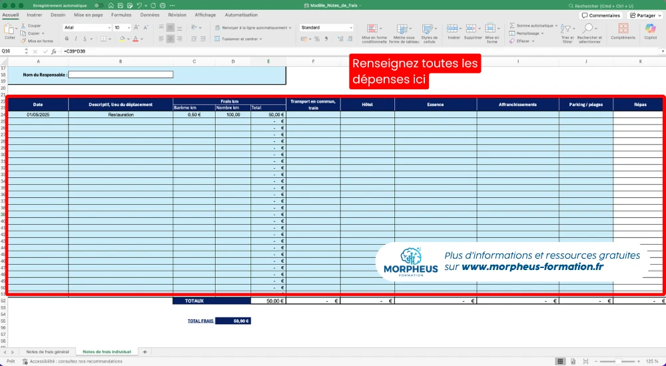Click the Rechercher et sélectionner magnifier icon
The width and height of the screenshot is (666, 366).
(588, 29)
